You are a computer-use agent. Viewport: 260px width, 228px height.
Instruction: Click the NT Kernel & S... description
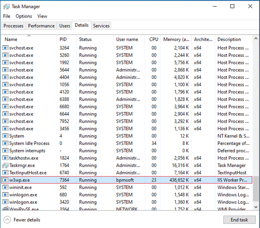tap(233, 136)
